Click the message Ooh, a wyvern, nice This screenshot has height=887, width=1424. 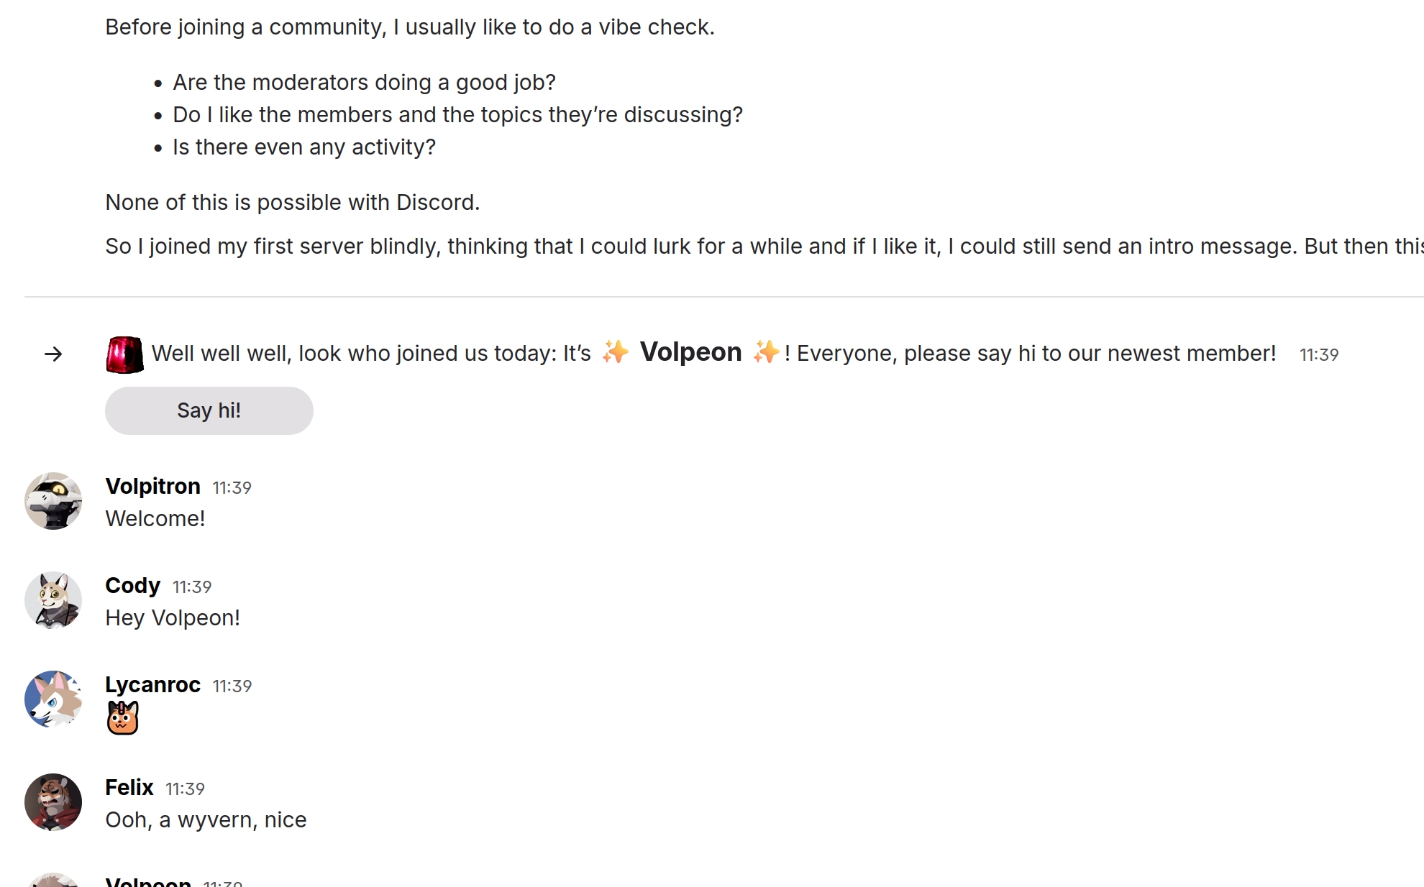tap(206, 819)
